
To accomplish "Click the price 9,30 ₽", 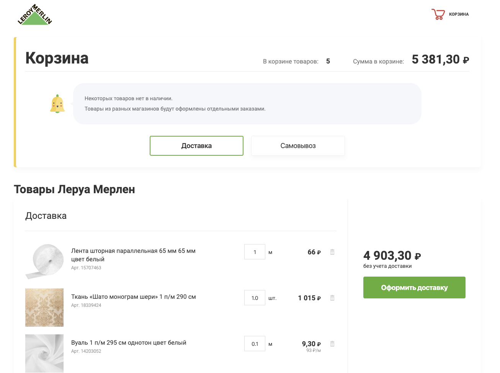I will (x=311, y=344).
